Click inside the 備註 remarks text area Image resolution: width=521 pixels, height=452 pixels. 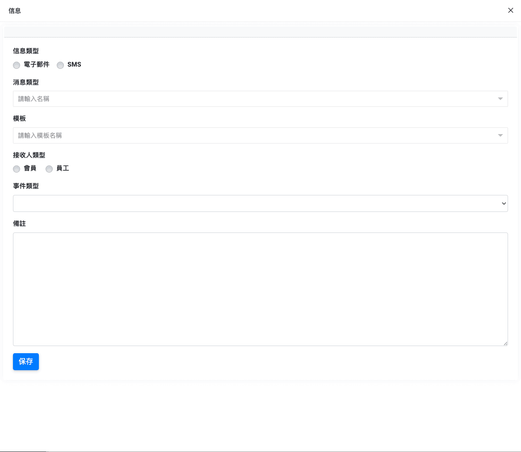point(260,288)
